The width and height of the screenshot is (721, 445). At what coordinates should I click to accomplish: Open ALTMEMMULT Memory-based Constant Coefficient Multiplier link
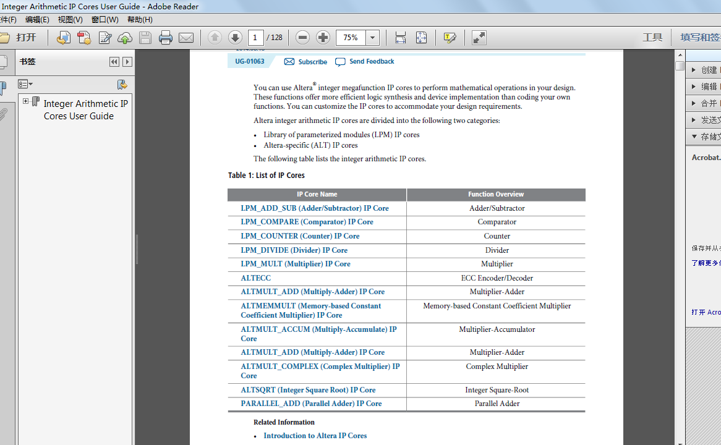311,311
